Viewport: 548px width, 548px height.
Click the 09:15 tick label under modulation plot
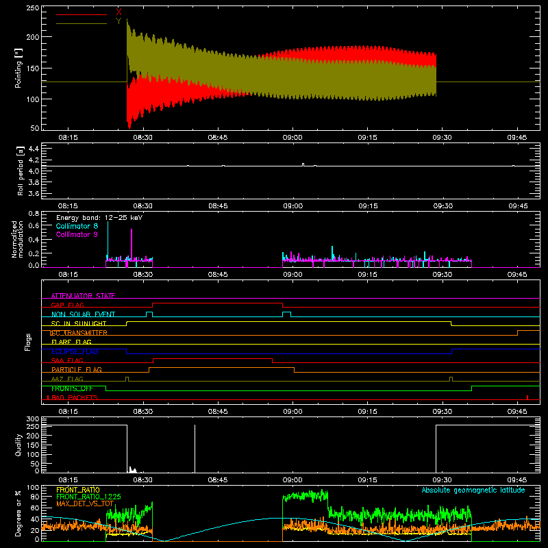[x=367, y=275]
